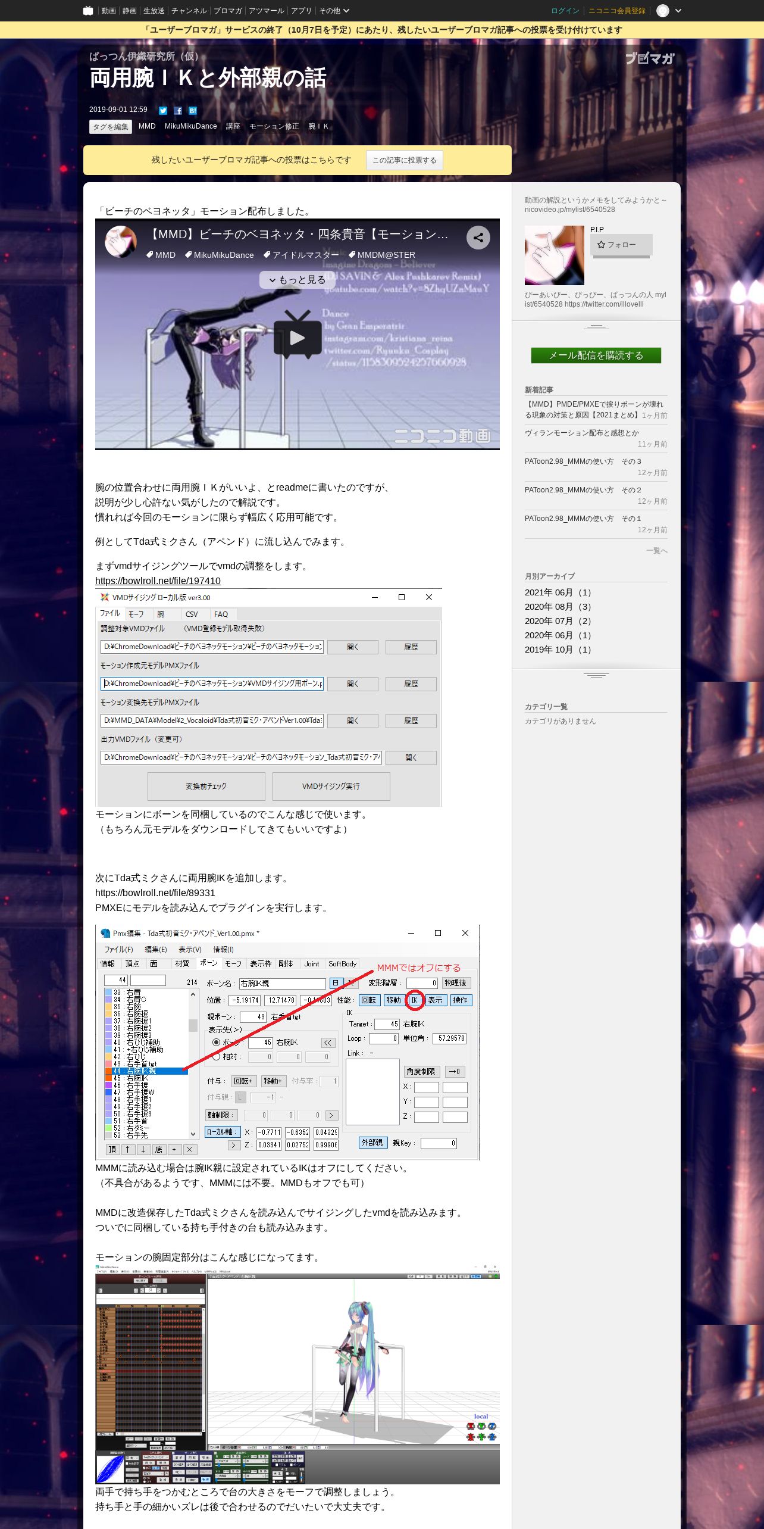Viewport: 764px width, 1529px height.
Task: Click the Pmx編集 bone editor screenshot image
Action: click(287, 1042)
